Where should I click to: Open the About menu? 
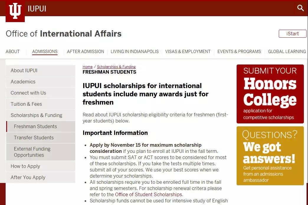[13, 52]
